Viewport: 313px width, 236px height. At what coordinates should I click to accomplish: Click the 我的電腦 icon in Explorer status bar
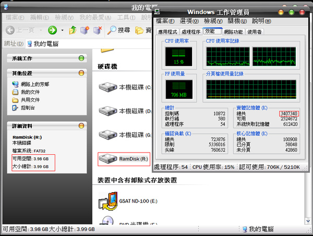click(x=245, y=229)
